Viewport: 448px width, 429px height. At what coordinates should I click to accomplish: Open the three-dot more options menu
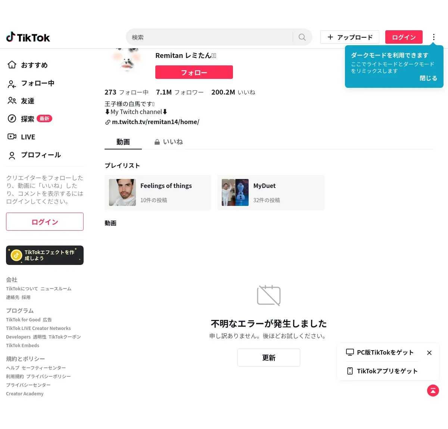(433, 37)
